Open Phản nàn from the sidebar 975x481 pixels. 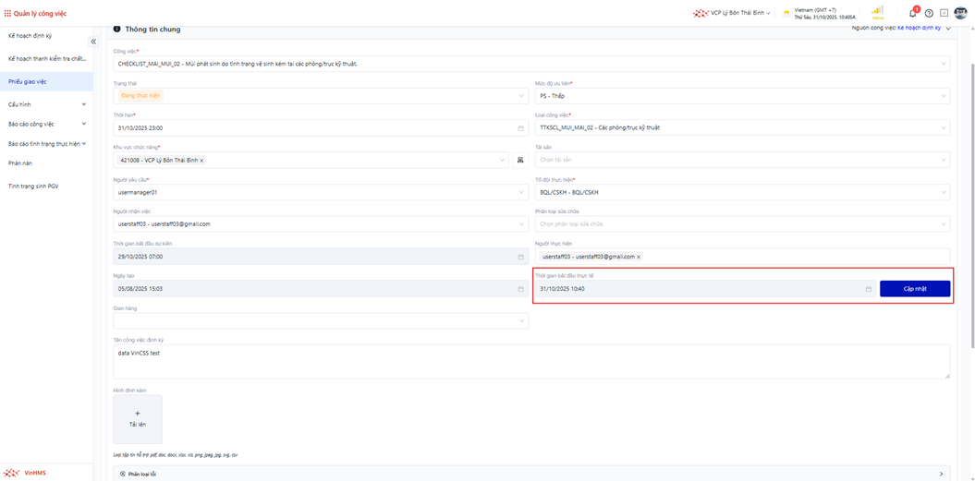point(20,162)
